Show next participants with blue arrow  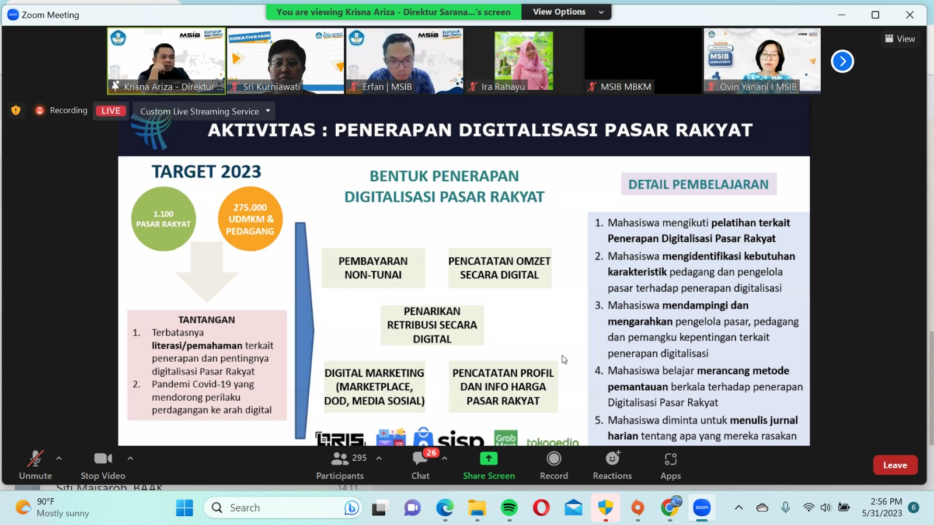[x=842, y=61]
